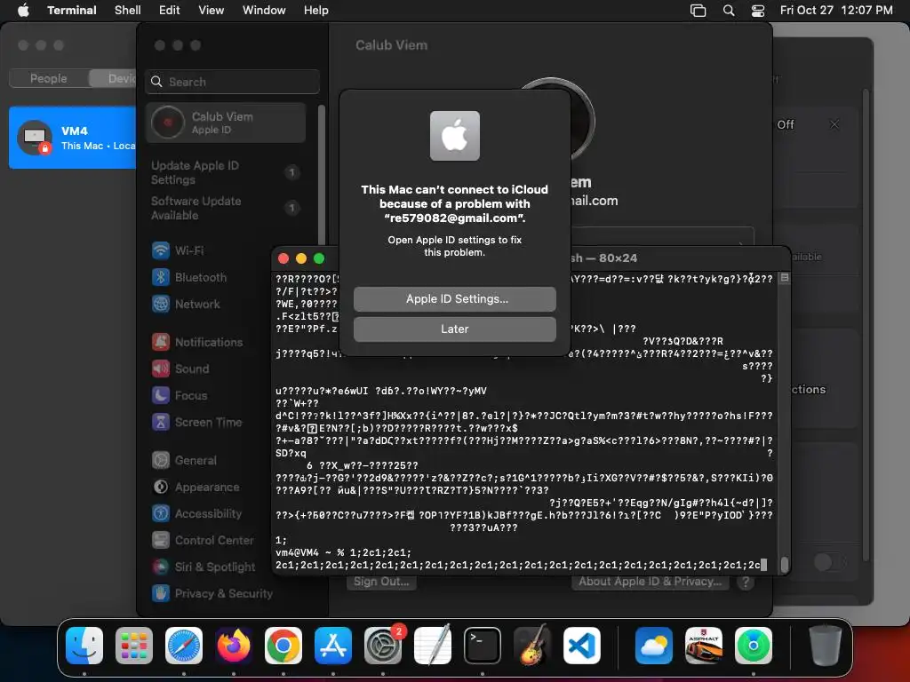Click the screen mirroring menu bar icon
This screenshot has width=910, height=682.
coord(698,10)
